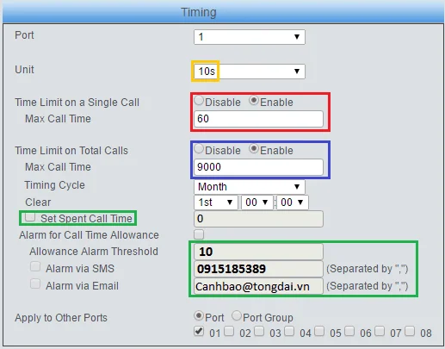445x349 pixels.
Task: Open the Clear minute dropdown
Action: pyautogui.click(x=293, y=203)
